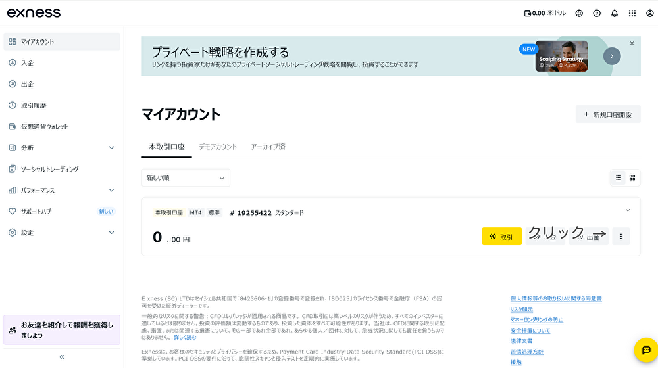Click the Exness logo

click(34, 13)
